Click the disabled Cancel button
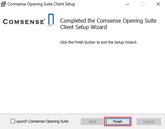 click(148, 122)
